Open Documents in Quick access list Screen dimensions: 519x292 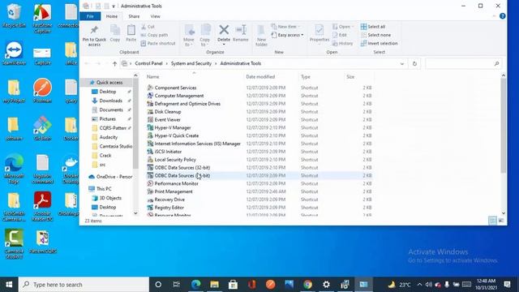[111, 110]
